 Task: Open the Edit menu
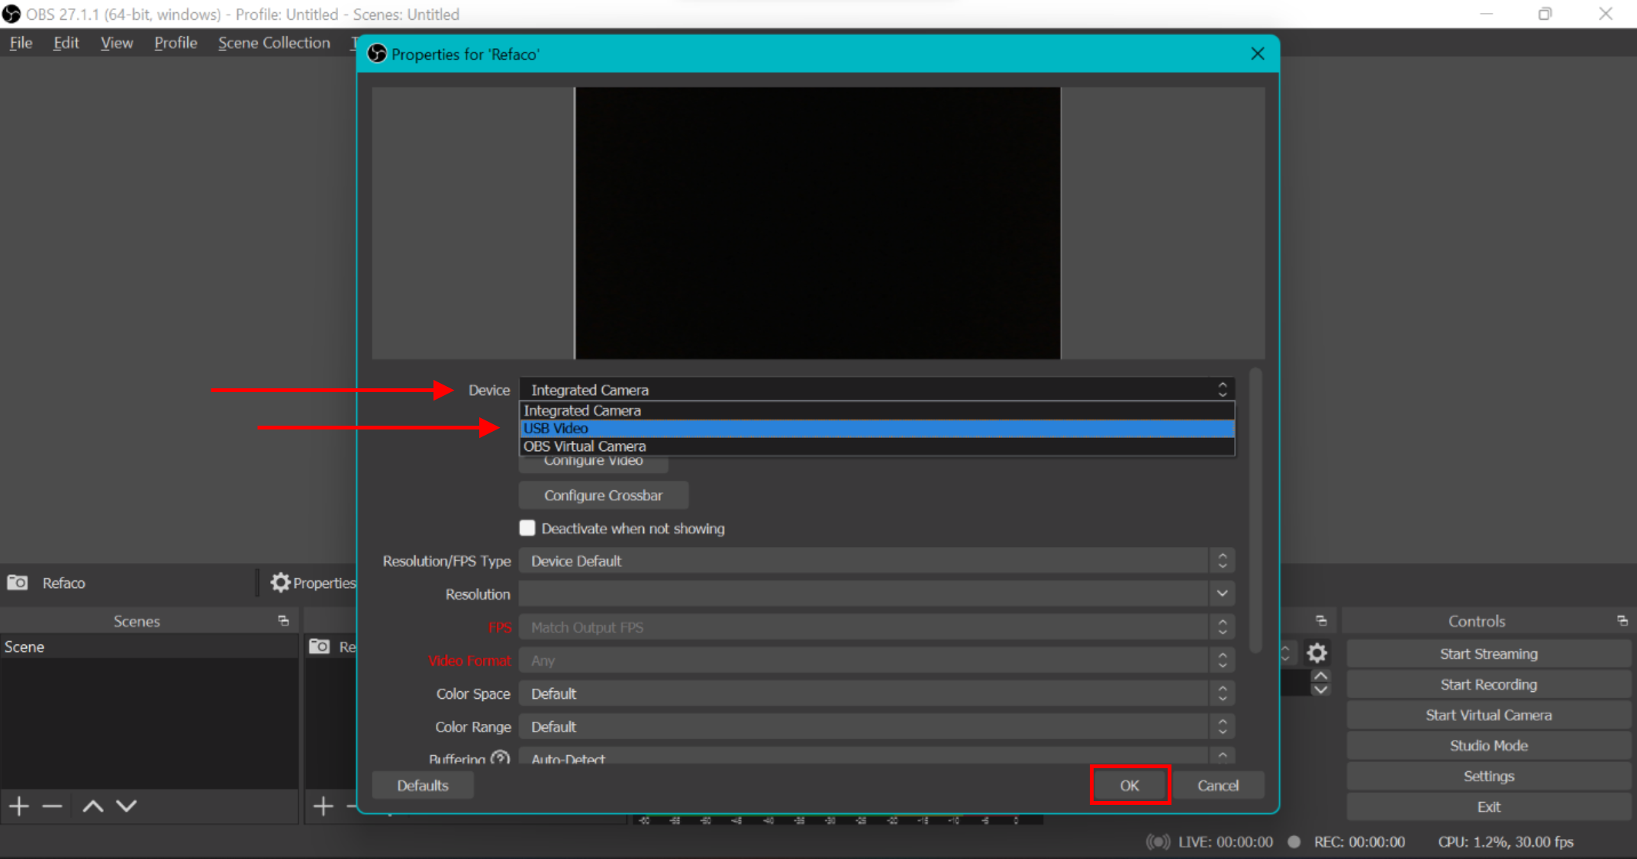pos(66,43)
